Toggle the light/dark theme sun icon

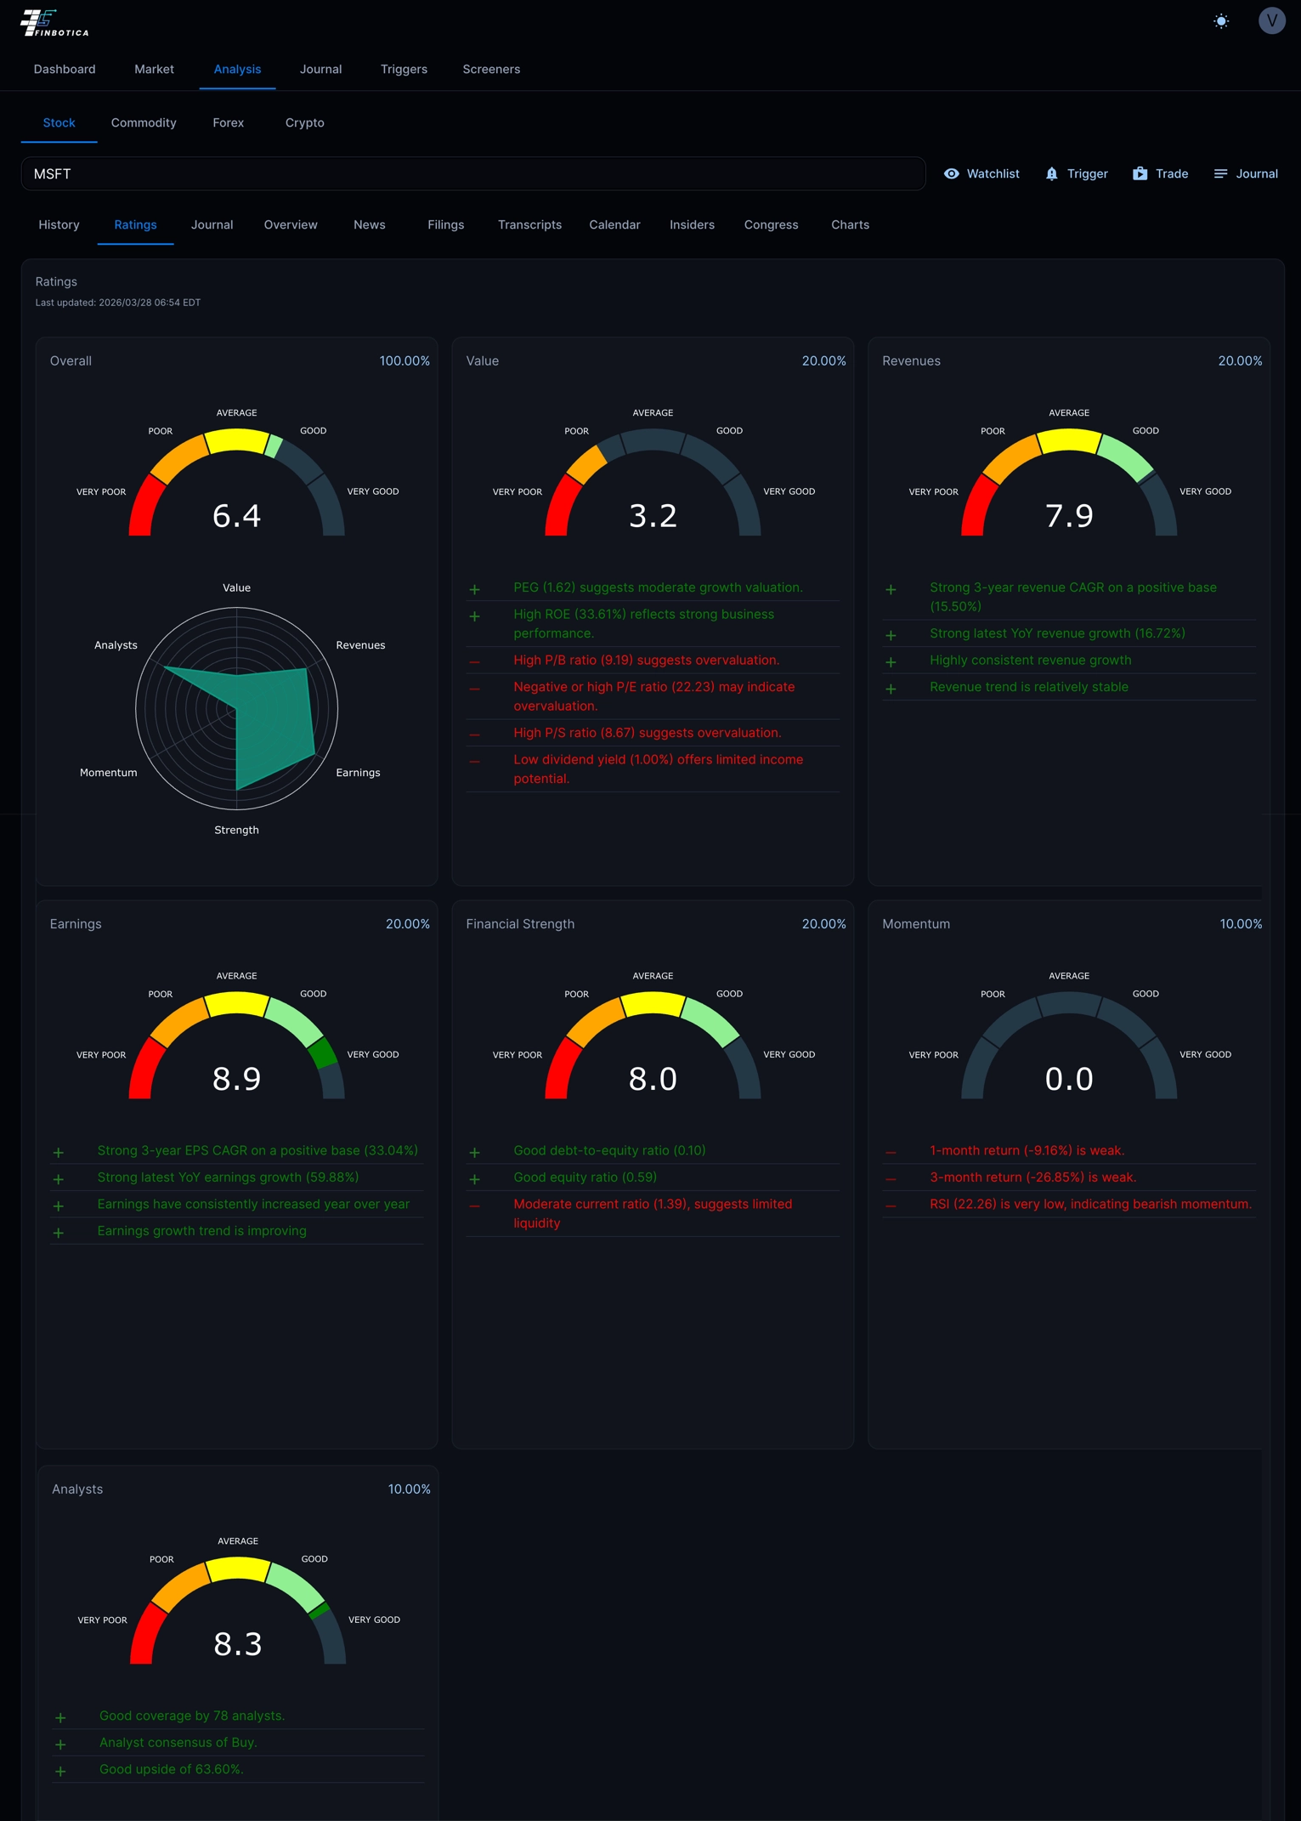click(1220, 21)
